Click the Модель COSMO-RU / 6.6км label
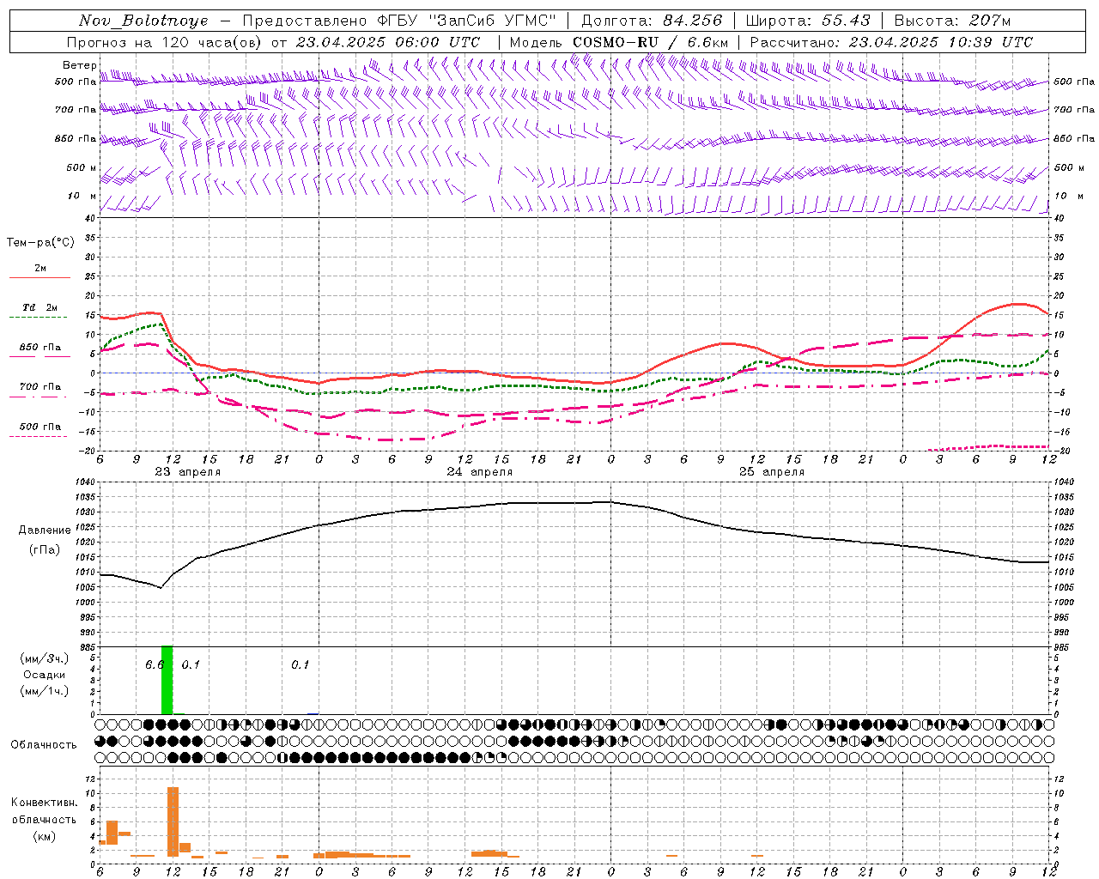Viewport: 1099px width, 879px height. [619, 42]
